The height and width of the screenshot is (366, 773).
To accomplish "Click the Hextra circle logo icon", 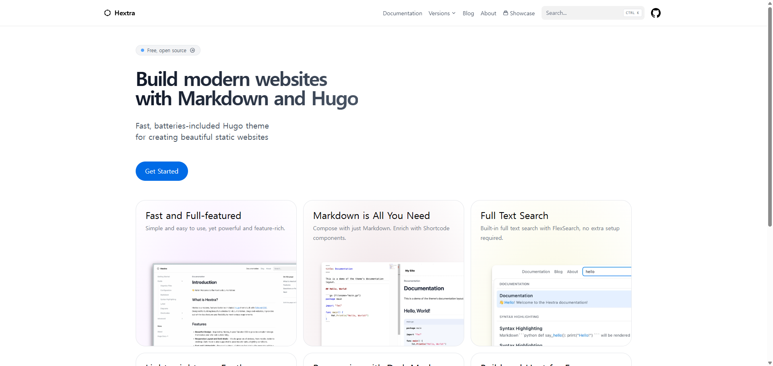I will (x=107, y=13).
